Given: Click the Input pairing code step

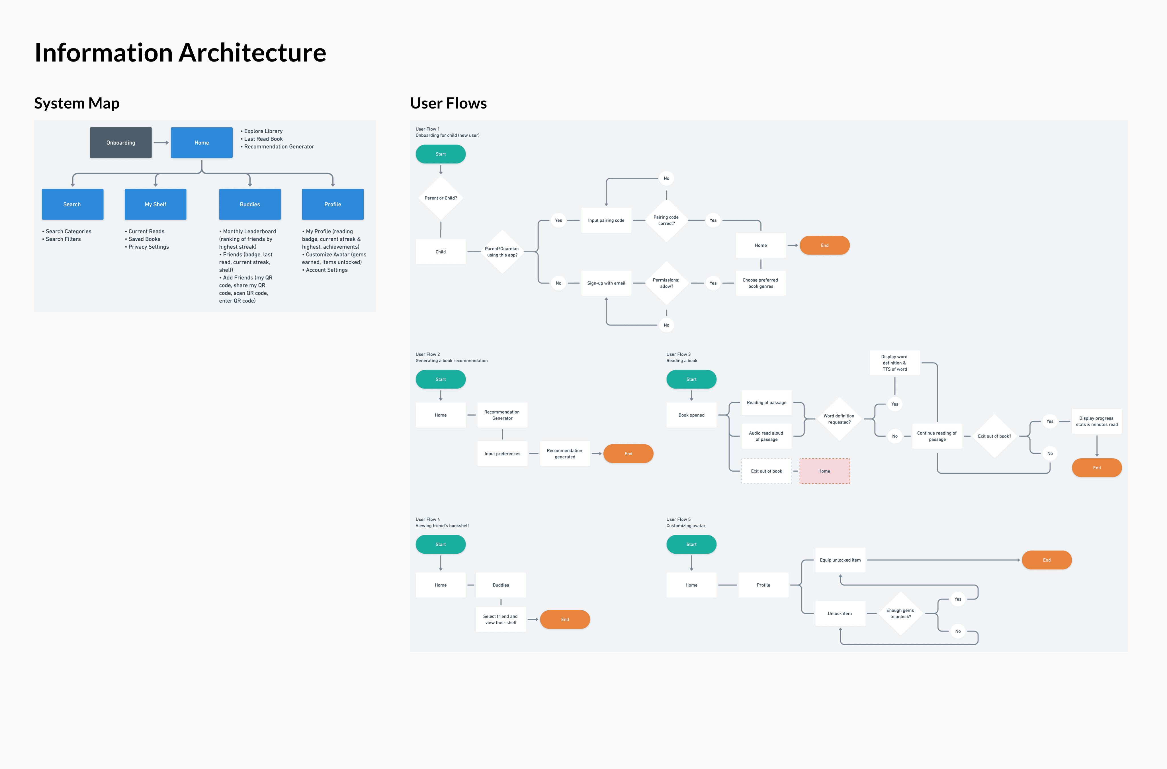Looking at the screenshot, I should coord(606,220).
